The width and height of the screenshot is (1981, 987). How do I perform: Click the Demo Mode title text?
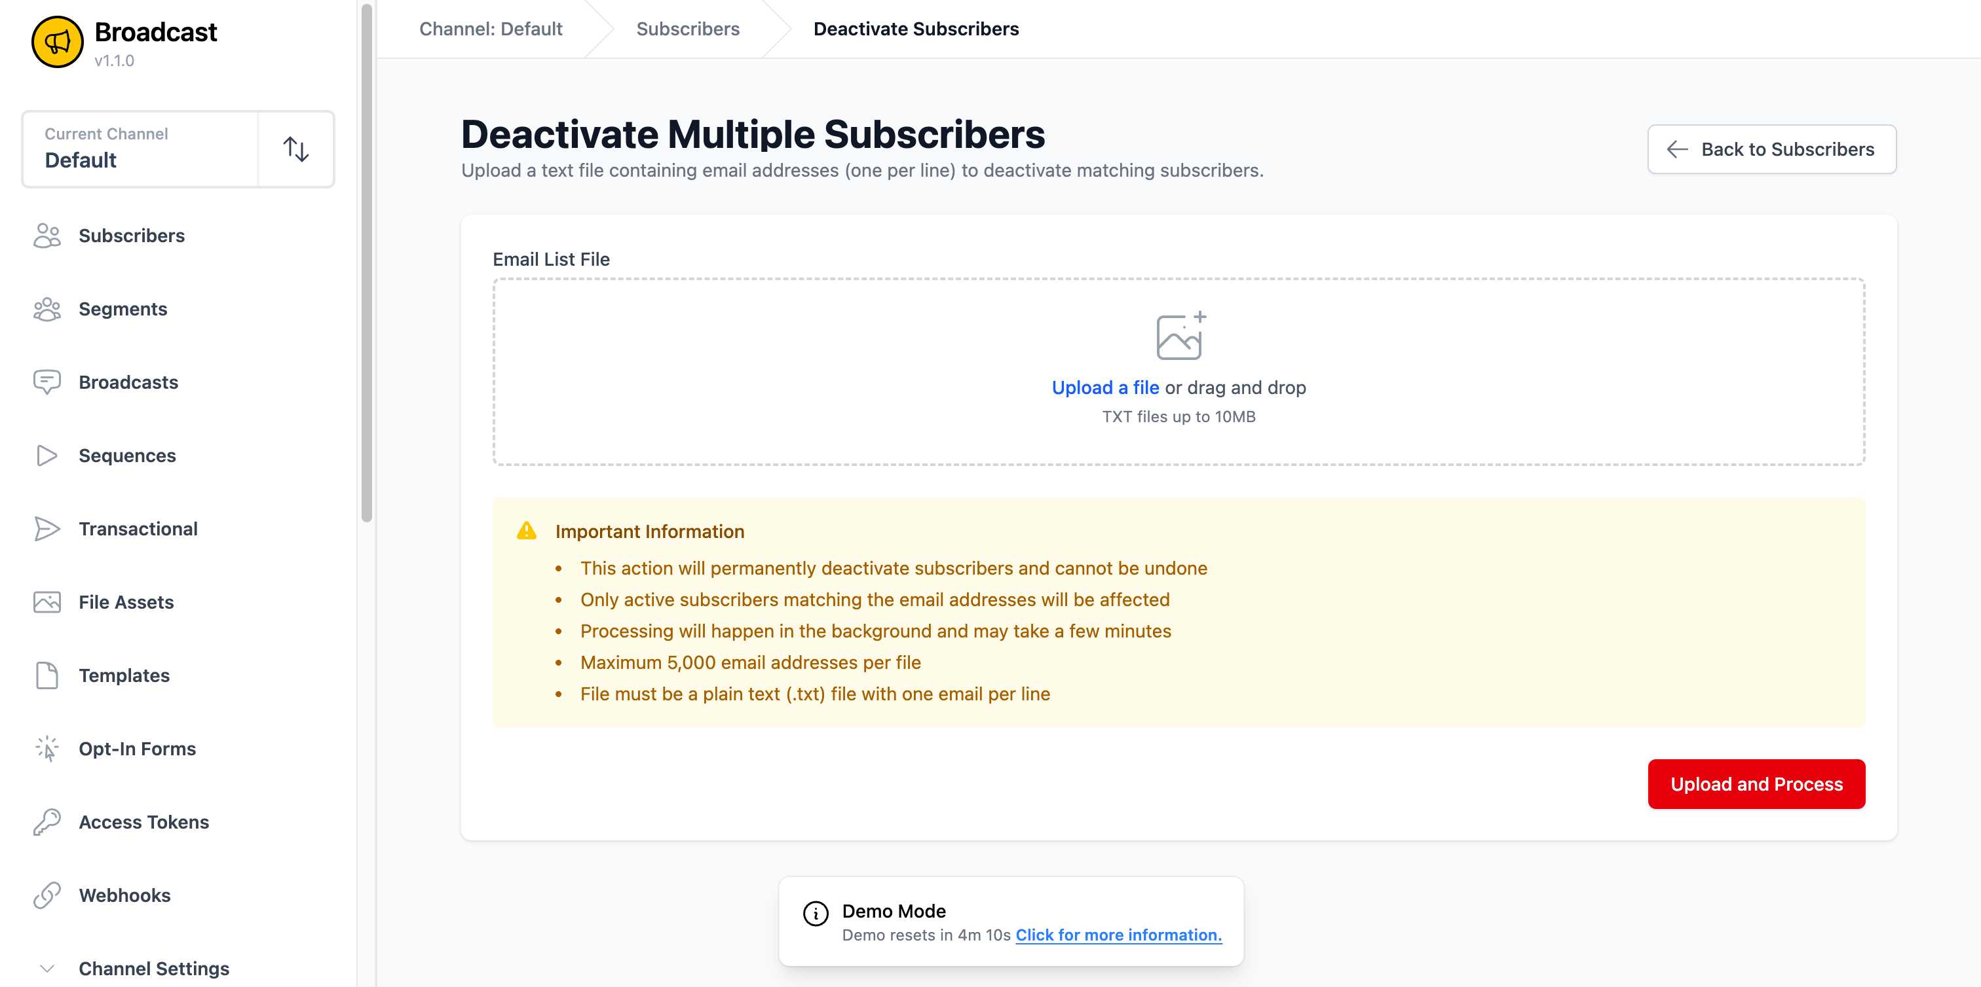click(x=894, y=912)
